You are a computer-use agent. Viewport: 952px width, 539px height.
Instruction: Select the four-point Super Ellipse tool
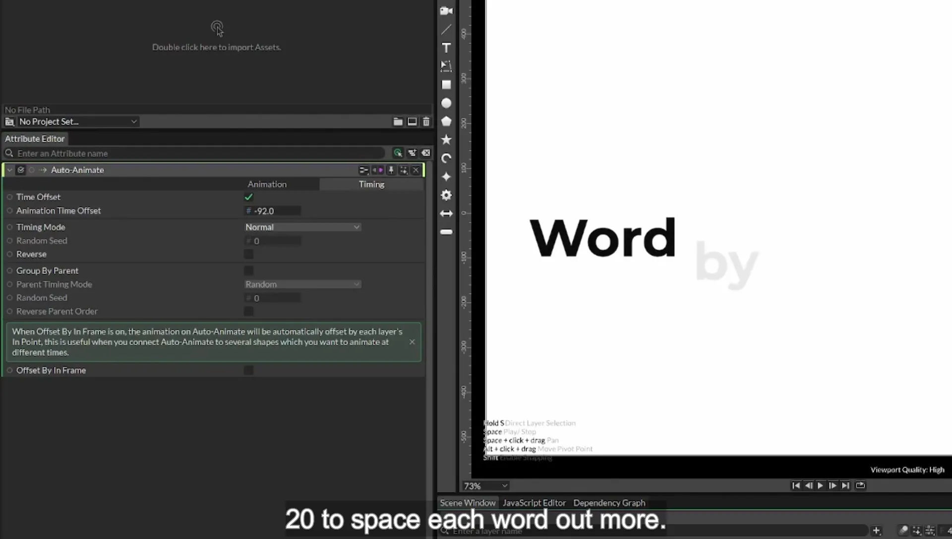tap(446, 177)
